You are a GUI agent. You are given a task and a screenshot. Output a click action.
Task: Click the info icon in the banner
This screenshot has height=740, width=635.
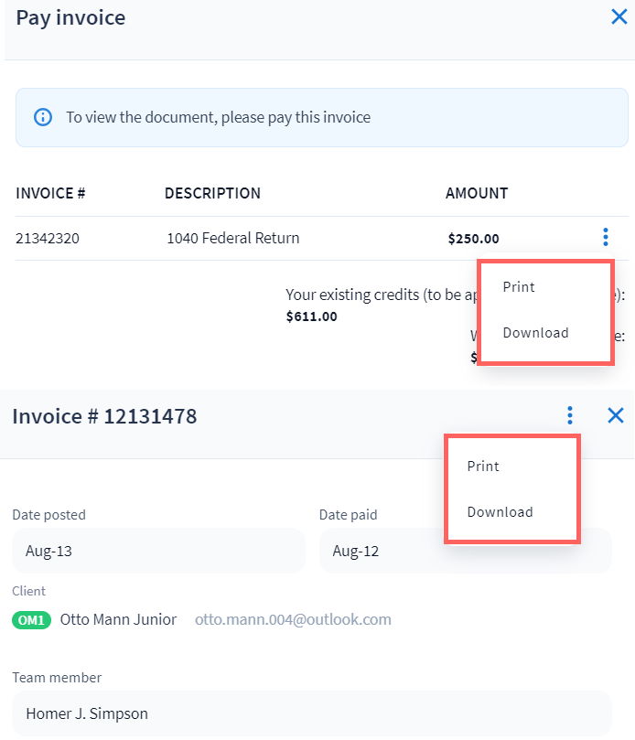42,117
